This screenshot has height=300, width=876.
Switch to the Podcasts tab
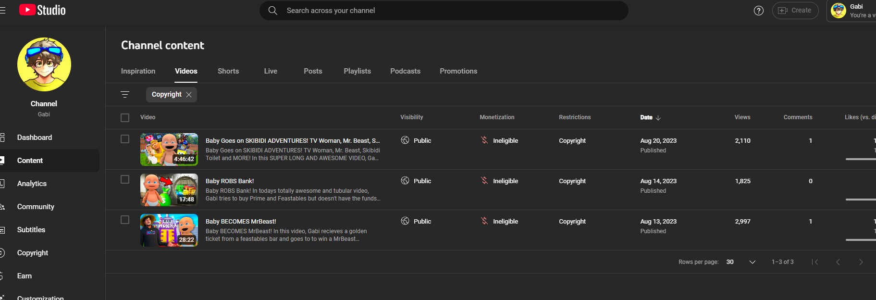pos(405,71)
